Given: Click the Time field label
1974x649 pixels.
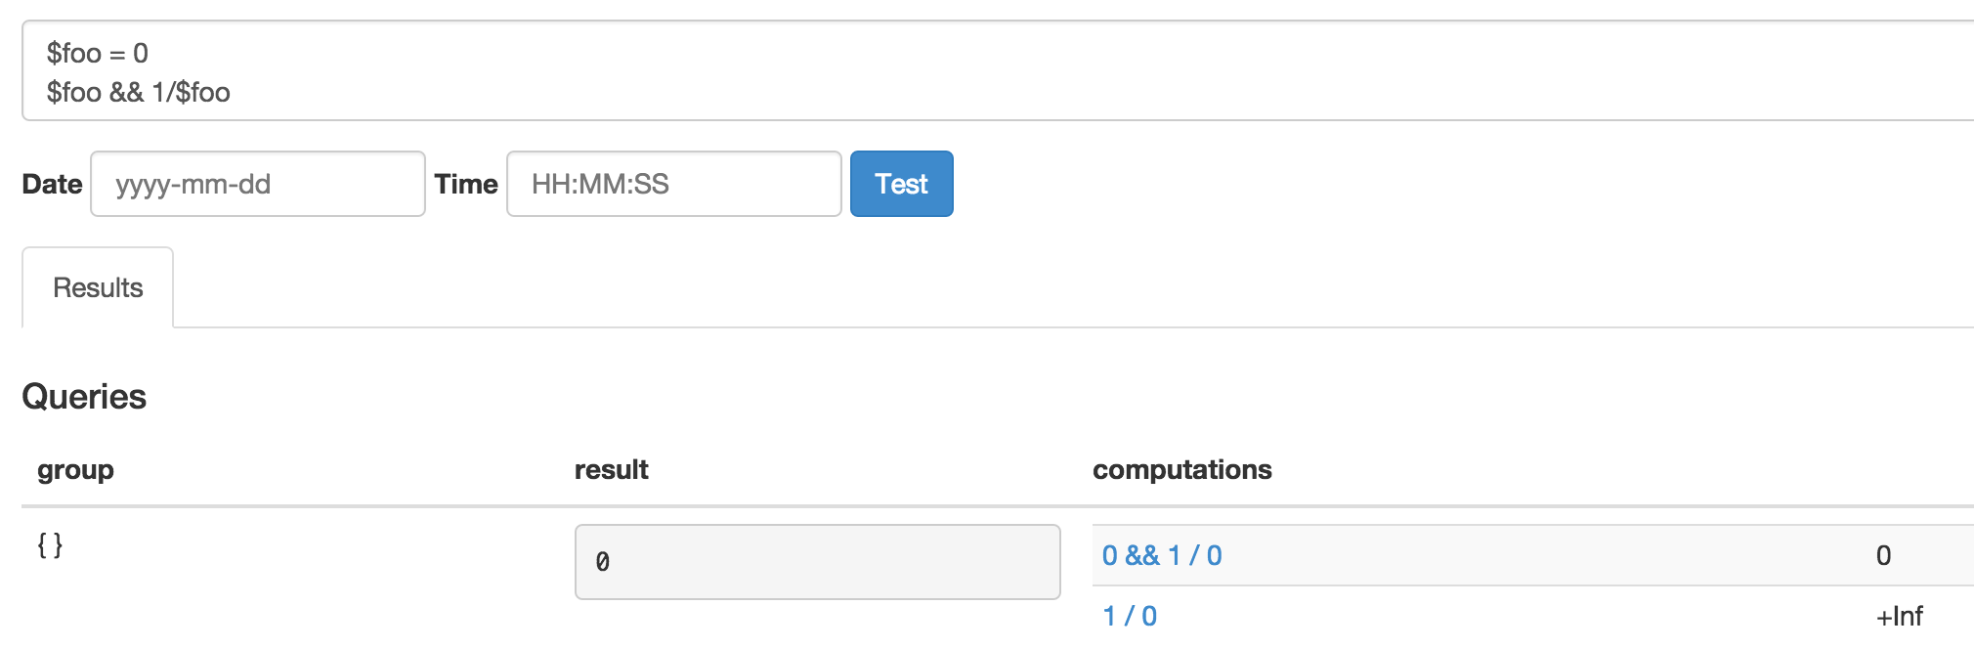Looking at the screenshot, I should pos(466,184).
